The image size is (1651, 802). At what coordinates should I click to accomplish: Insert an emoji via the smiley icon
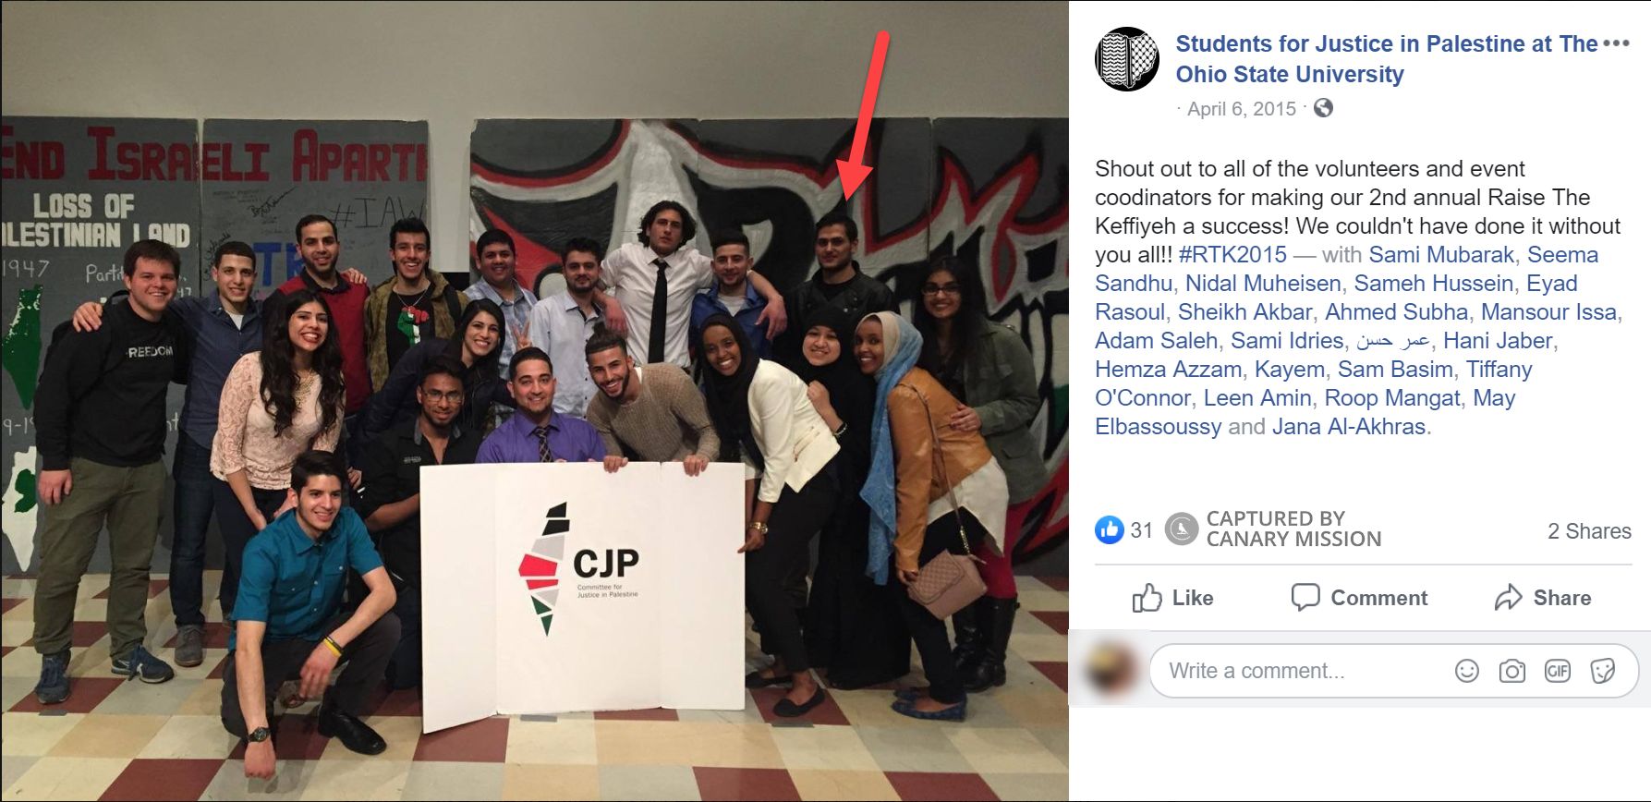click(x=1467, y=671)
